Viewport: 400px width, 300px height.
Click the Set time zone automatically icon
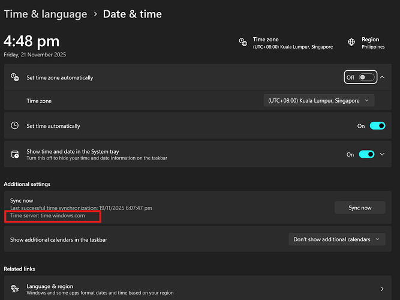(15, 77)
